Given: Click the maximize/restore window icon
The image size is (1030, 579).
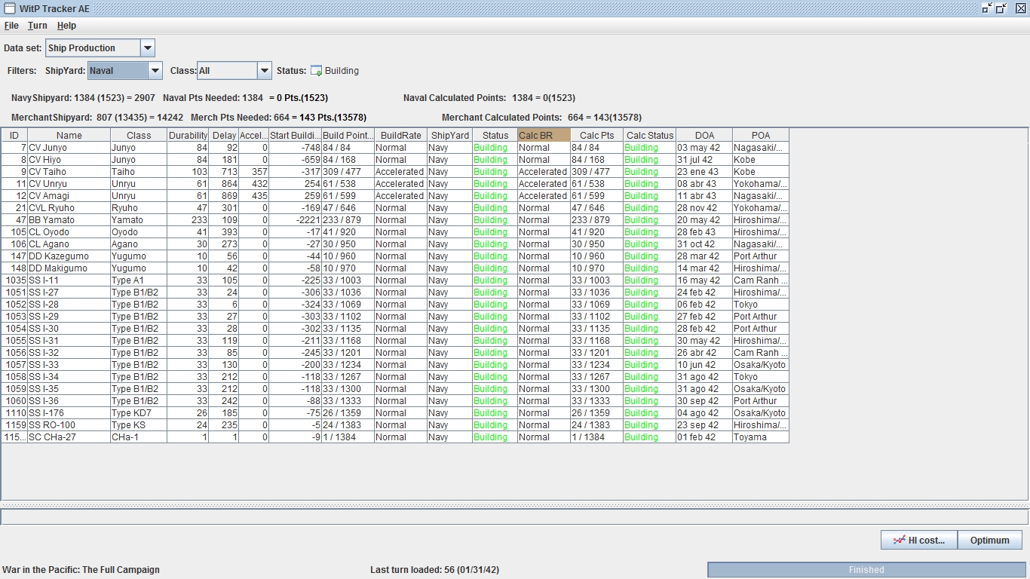Looking at the screenshot, I should pyautogui.click(x=1001, y=8).
